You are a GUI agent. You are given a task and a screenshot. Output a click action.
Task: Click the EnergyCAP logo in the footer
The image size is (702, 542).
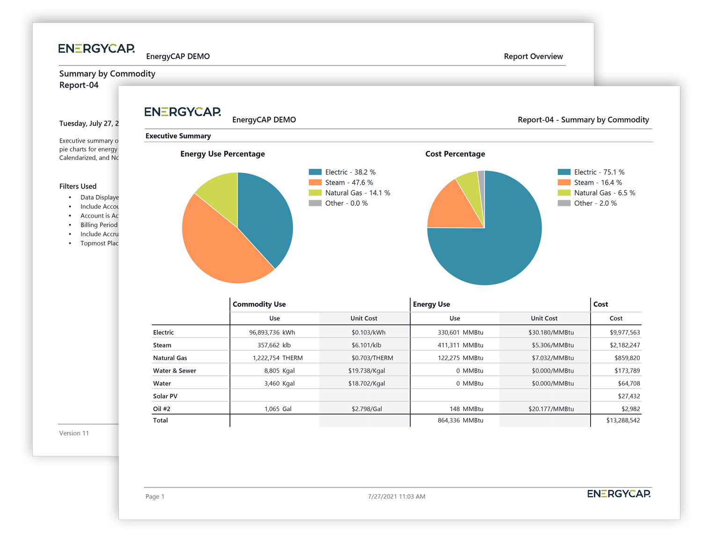pyautogui.click(x=619, y=493)
